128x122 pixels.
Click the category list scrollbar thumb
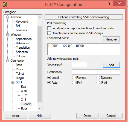pos(40,64)
